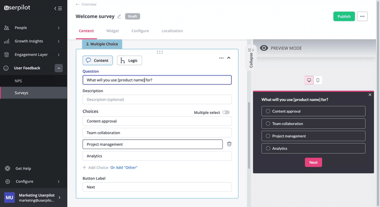Open the People section icon

(x=7, y=28)
